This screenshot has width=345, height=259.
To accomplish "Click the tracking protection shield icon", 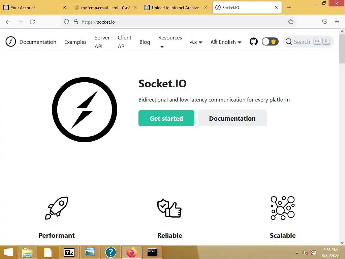I will 66,22.
